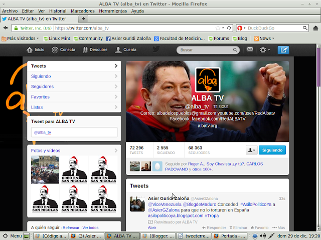Go back with the browser back arrow
This screenshot has width=321, height=240.
[x=6, y=28]
